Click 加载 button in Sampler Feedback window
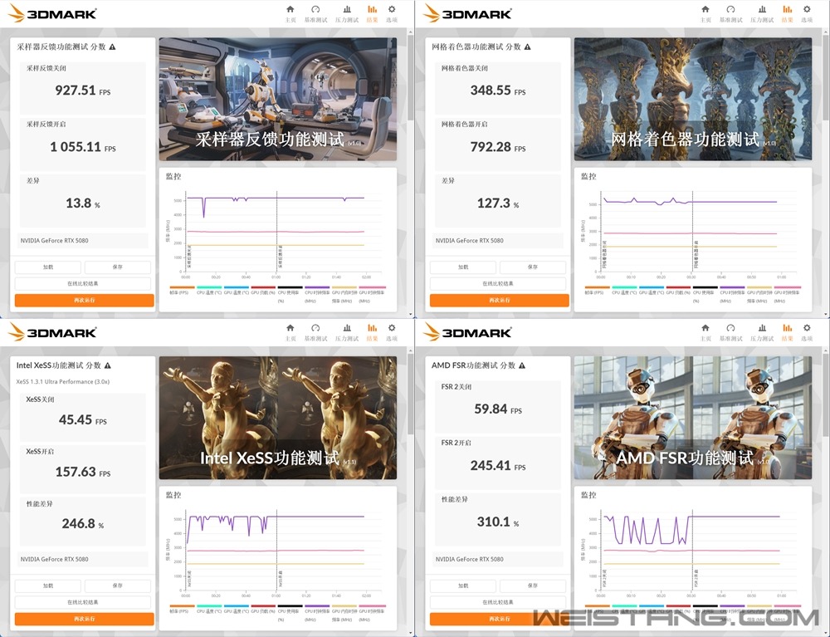830x637 pixels. pyautogui.click(x=47, y=267)
